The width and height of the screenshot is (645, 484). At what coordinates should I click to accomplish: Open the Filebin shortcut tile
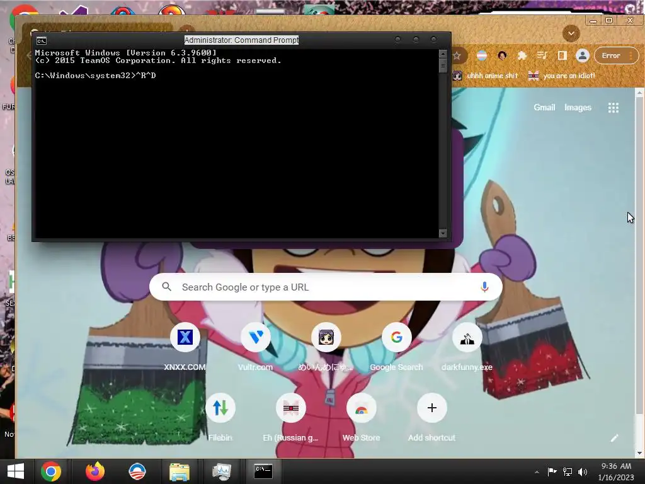[220, 408]
